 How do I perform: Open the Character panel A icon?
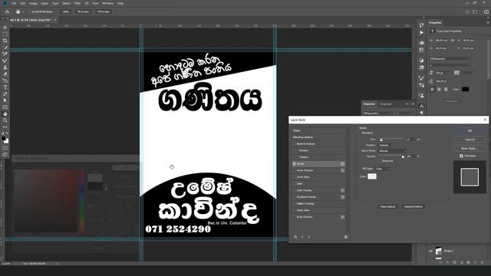tap(421, 107)
